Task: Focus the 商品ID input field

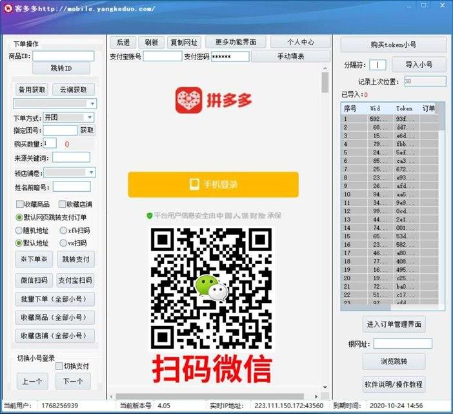Action: [63, 56]
